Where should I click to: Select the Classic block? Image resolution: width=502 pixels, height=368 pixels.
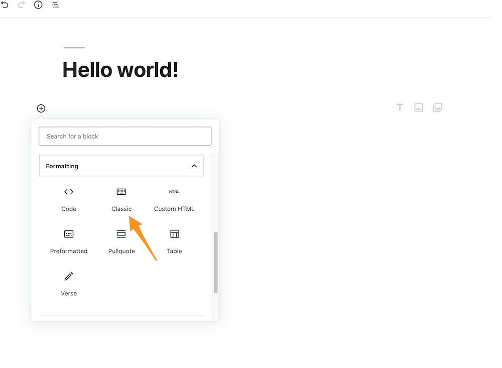pyautogui.click(x=121, y=199)
